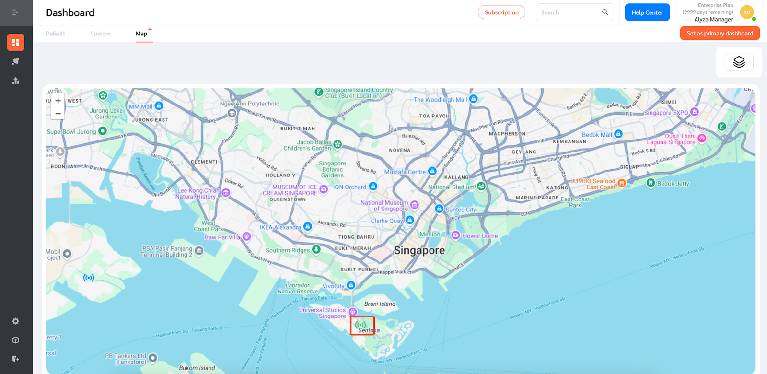This screenshot has height=374, width=767.
Task: Select the blue signal marker in the sea
Action: click(x=89, y=278)
